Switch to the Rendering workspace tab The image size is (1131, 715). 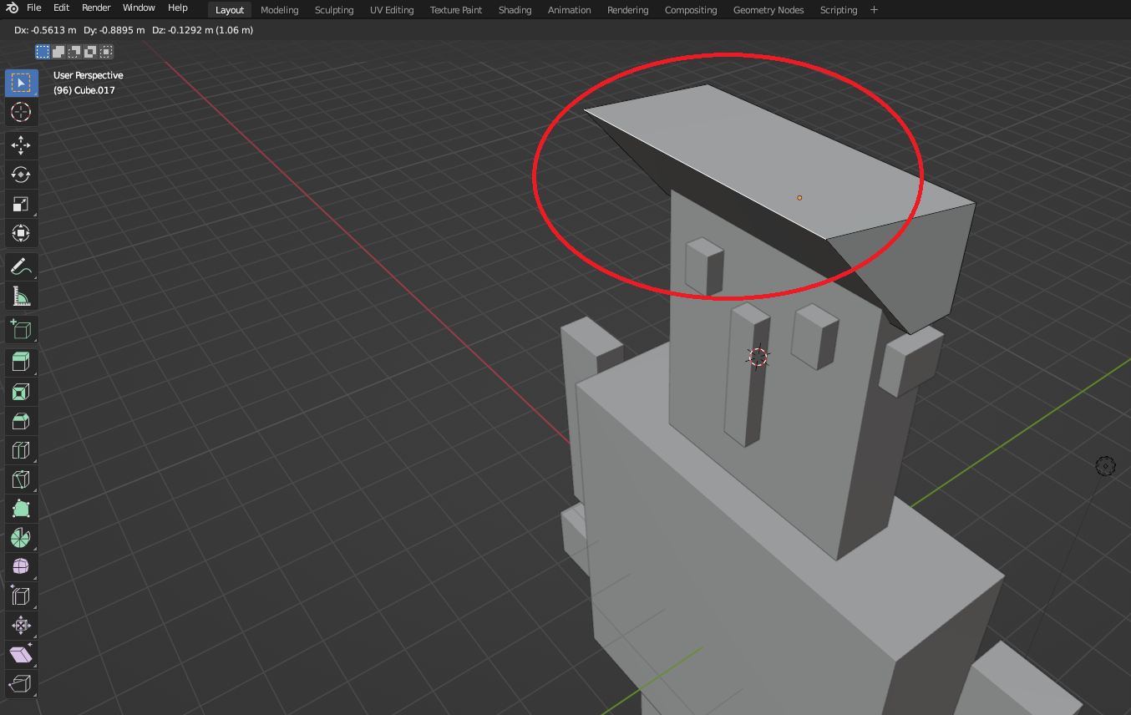(x=628, y=10)
